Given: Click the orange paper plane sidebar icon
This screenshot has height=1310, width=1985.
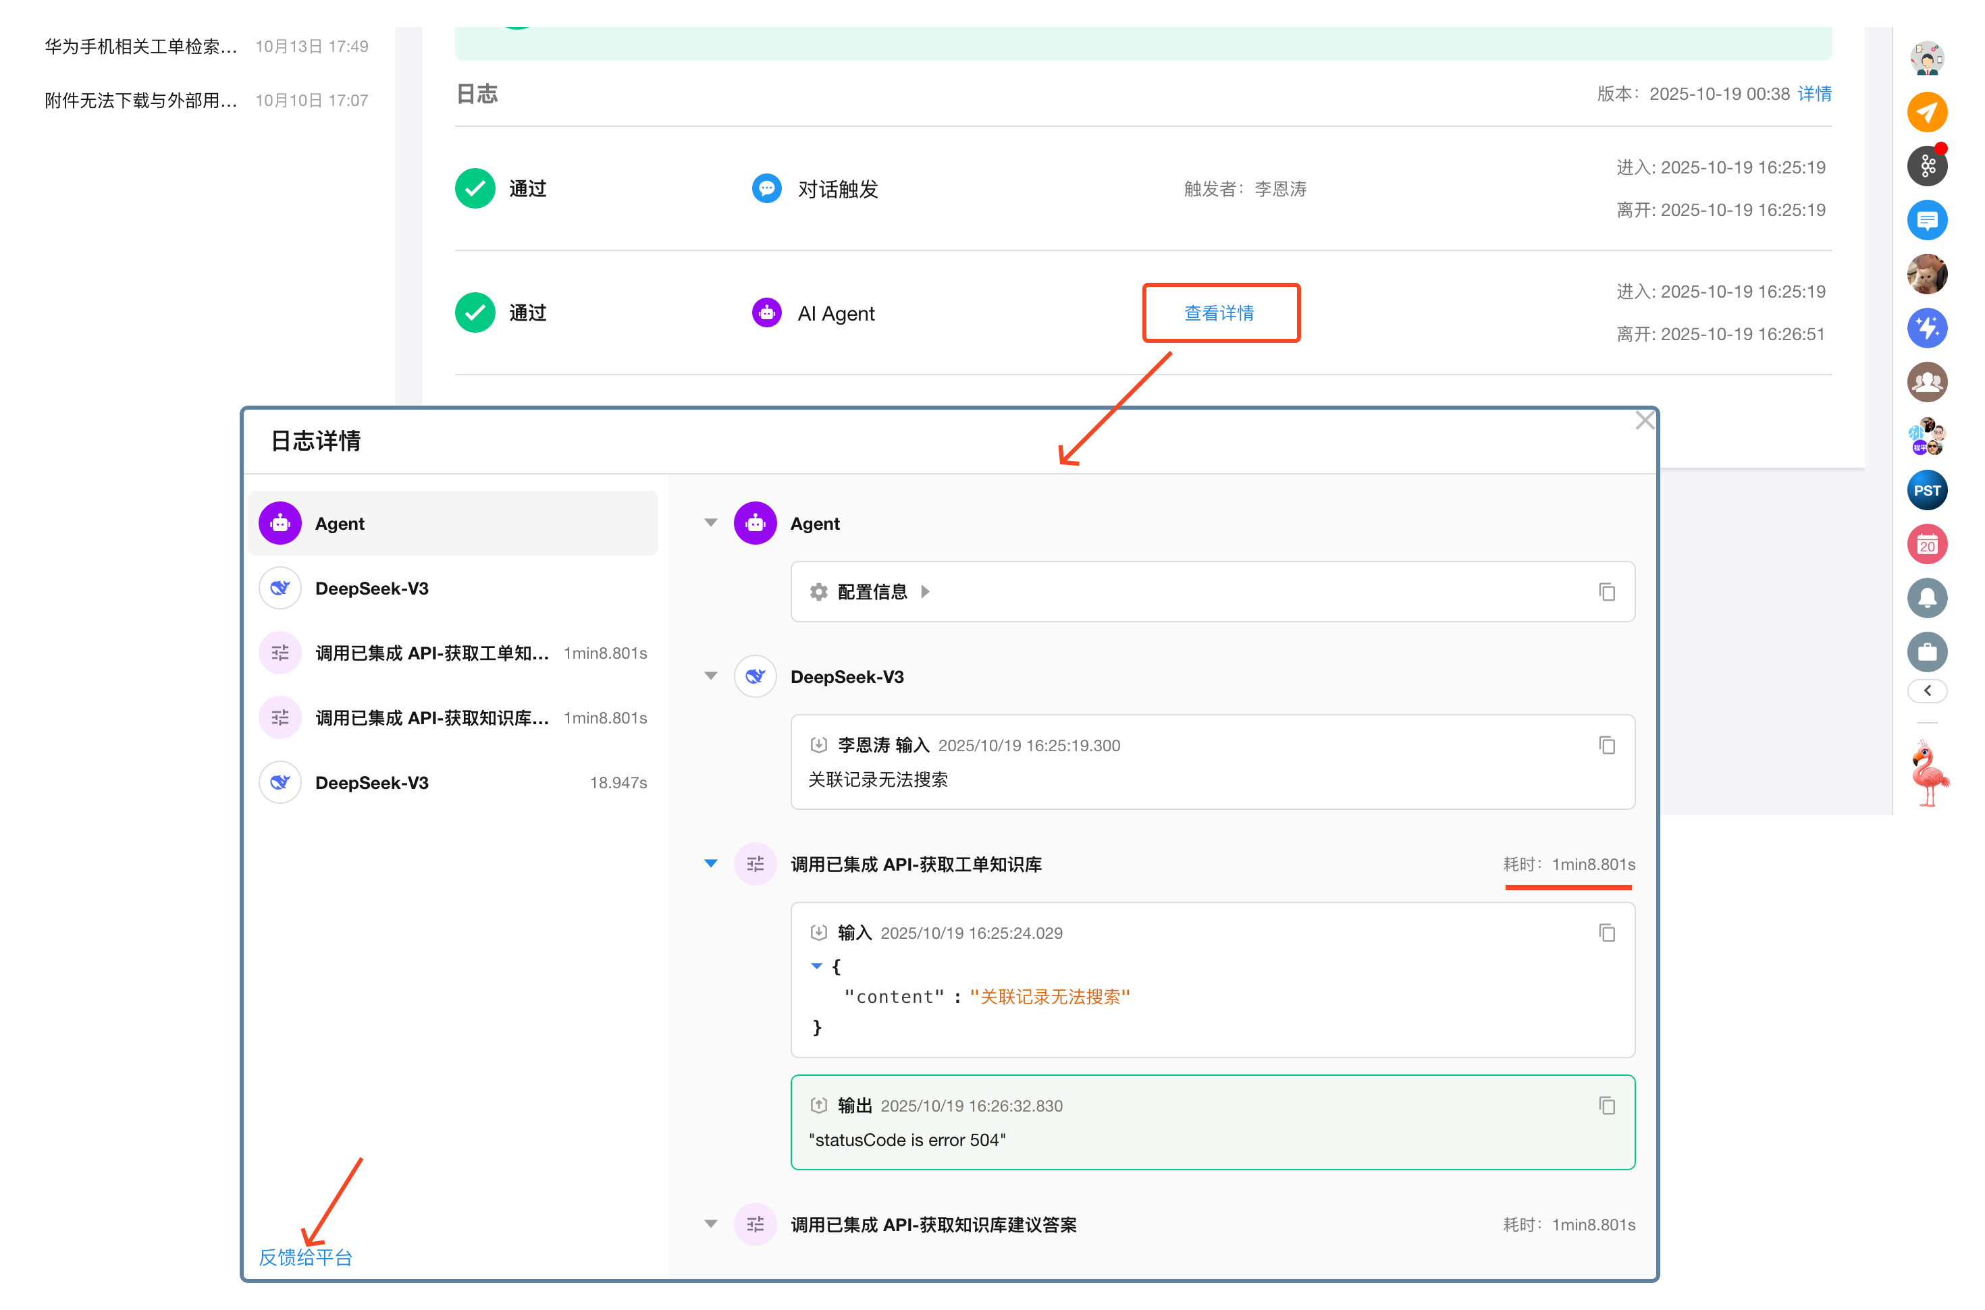Looking at the screenshot, I should click(x=1926, y=112).
